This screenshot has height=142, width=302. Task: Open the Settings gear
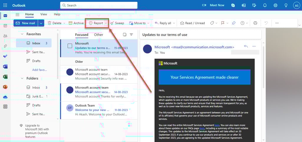point(275,5)
